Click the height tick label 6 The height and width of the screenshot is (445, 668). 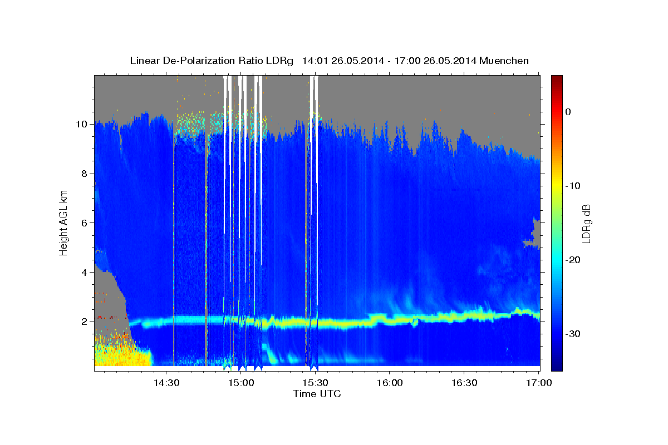pyautogui.click(x=86, y=222)
